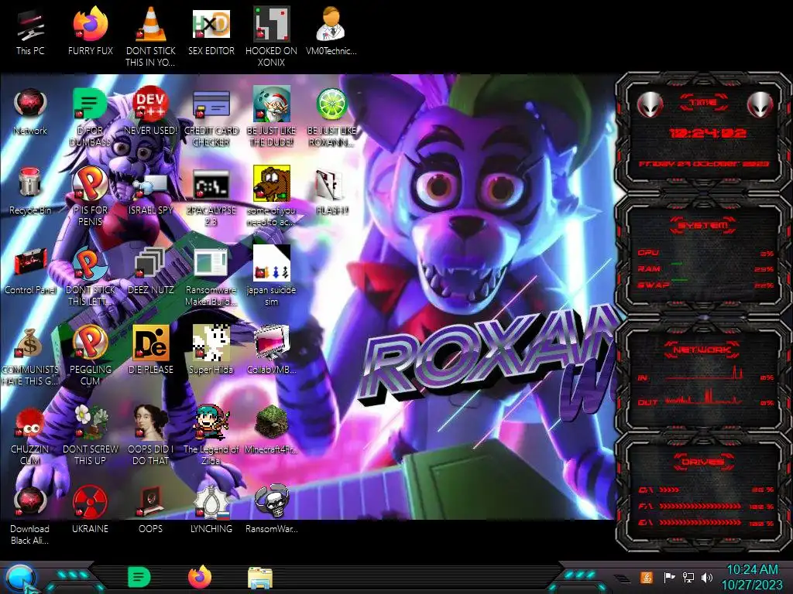Open the CollabVMB... monitor icon
793x594 pixels.
point(271,350)
